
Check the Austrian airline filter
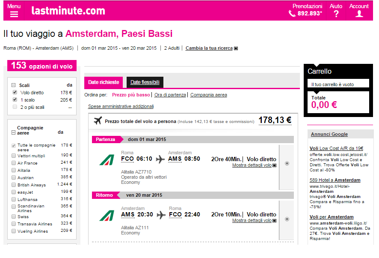pyautogui.click(x=14, y=177)
